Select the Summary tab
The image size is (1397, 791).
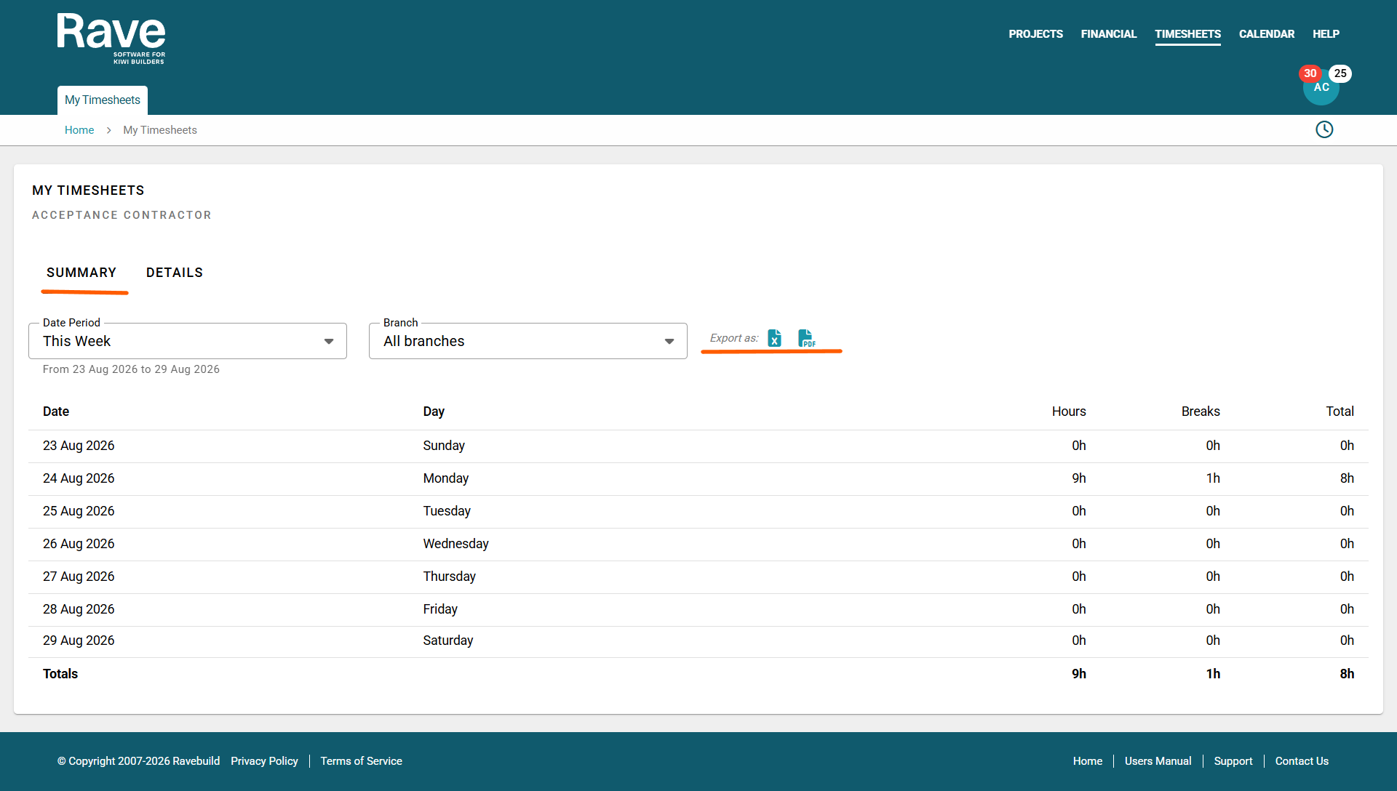81,273
